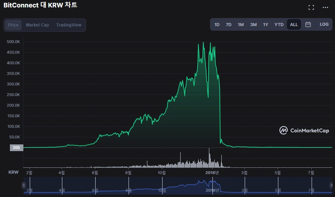Select the 1D time range

(x=217, y=24)
